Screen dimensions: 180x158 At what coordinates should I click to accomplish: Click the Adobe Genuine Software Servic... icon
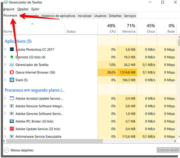[12, 114]
